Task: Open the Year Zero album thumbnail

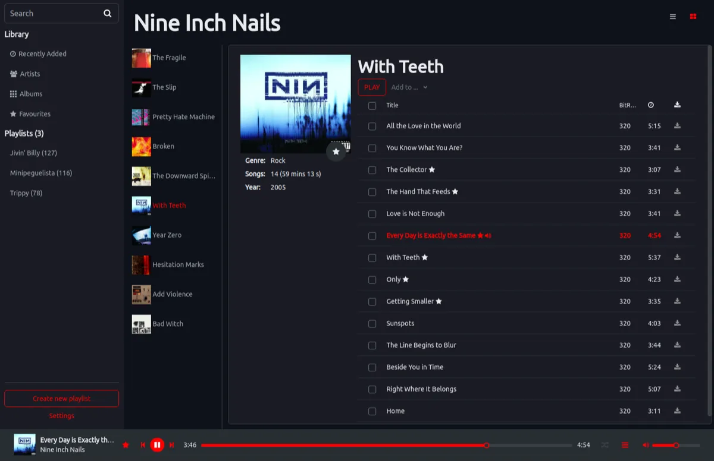Action: pyautogui.click(x=141, y=235)
